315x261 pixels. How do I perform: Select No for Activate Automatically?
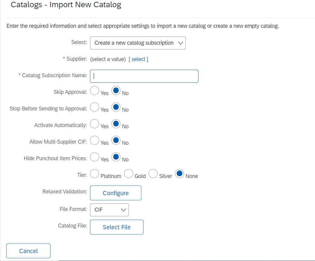[116, 124]
